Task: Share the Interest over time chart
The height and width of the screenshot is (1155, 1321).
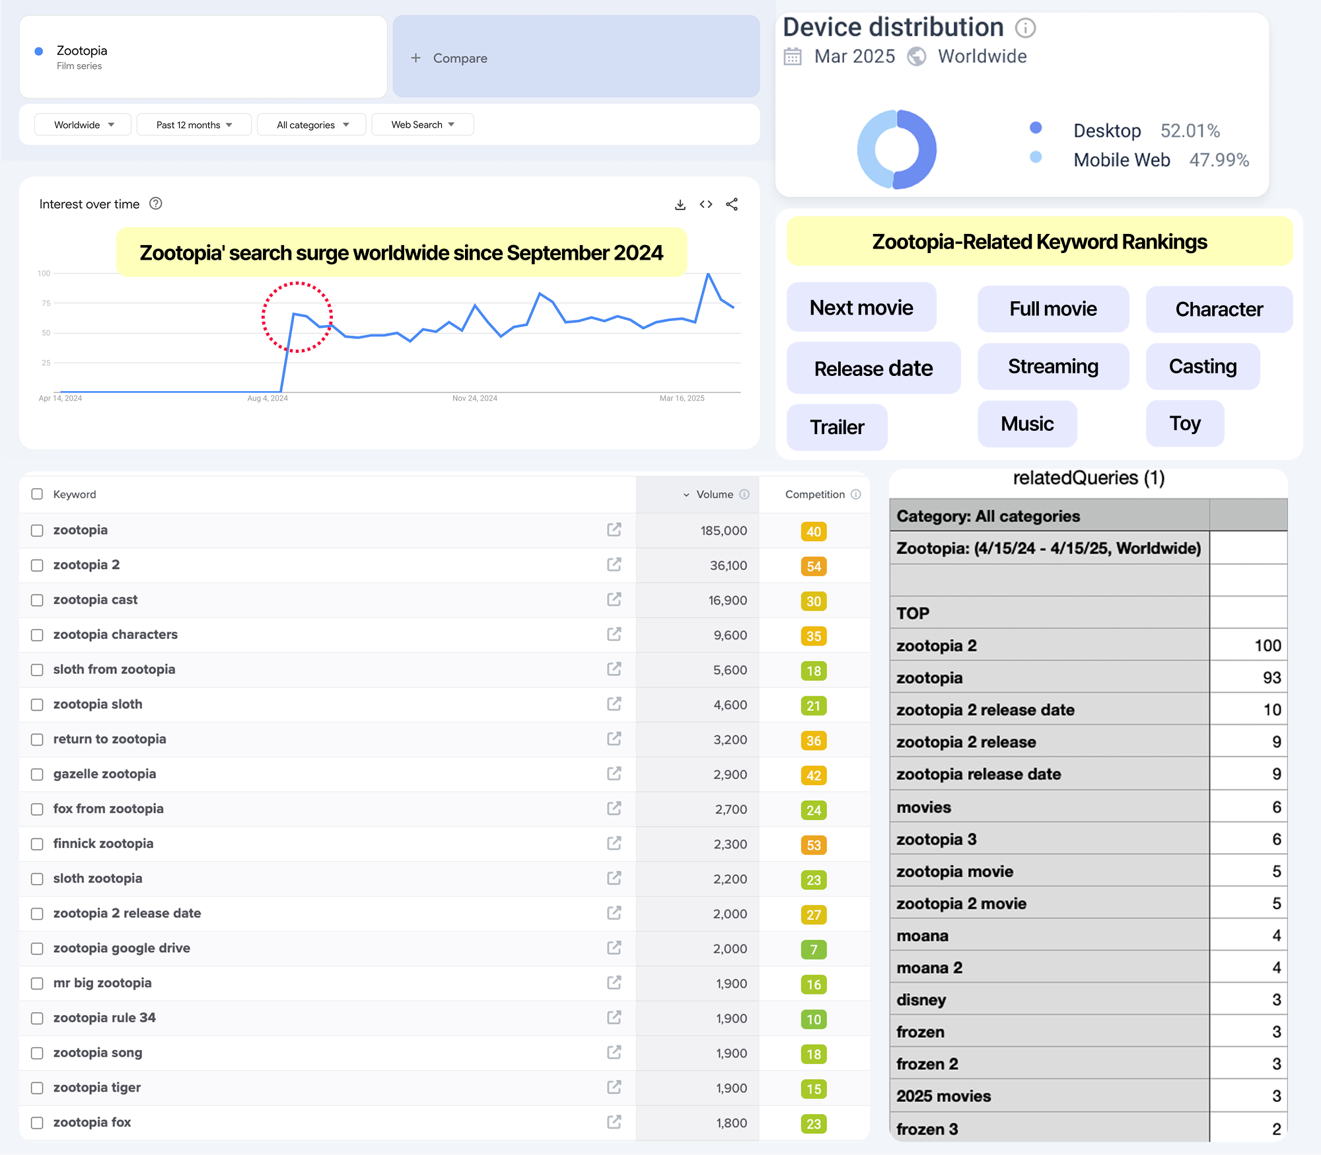Action: click(x=732, y=205)
